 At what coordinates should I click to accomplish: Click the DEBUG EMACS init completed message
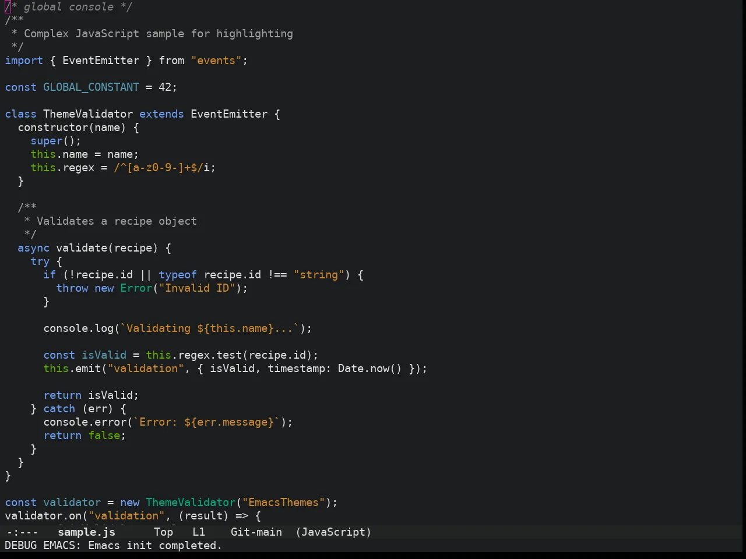[x=113, y=546]
